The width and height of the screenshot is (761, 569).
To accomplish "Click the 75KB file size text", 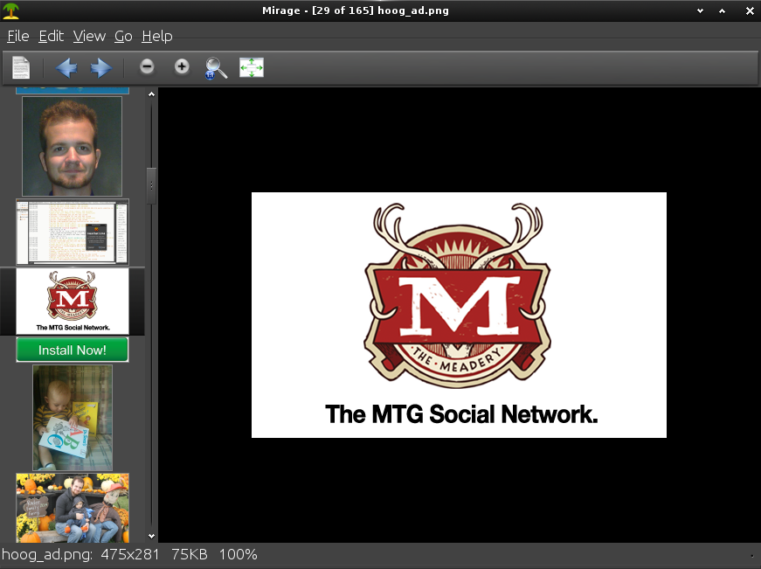I will coord(190,554).
